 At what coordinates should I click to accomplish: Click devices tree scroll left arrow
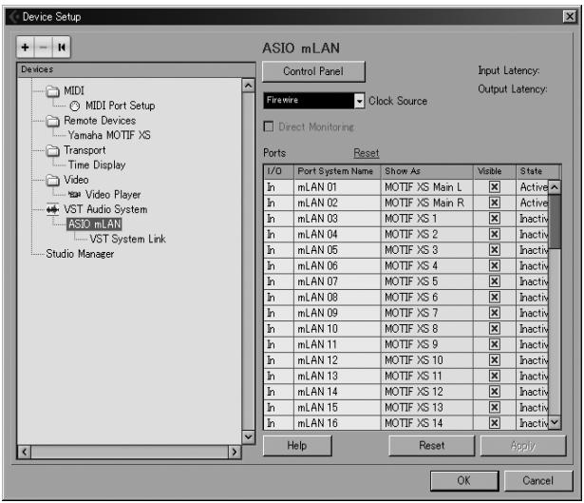point(24,452)
